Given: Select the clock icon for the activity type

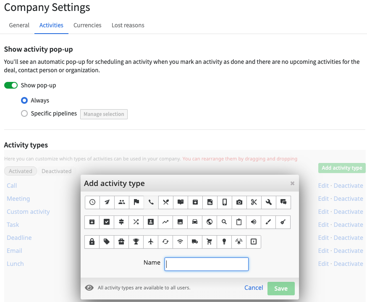Looking at the screenshot, I should [92, 202].
